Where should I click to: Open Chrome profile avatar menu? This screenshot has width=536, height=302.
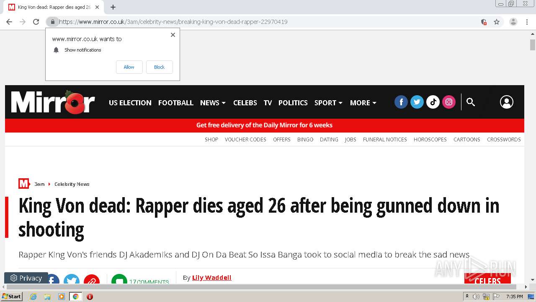pyautogui.click(x=513, y=22)
